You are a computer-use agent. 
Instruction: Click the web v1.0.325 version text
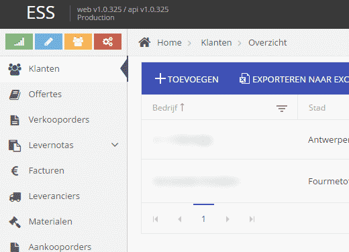123,9
